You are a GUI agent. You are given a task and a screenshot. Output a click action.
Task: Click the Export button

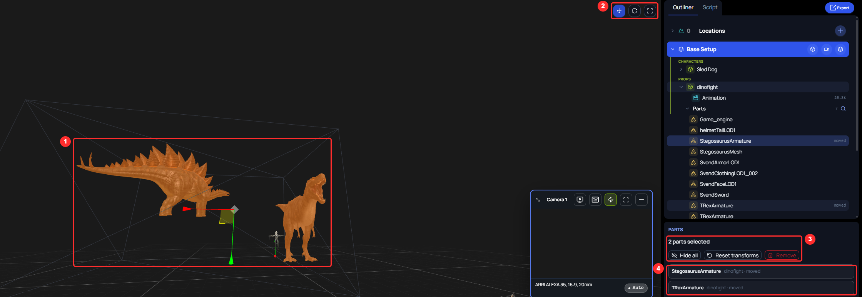840,8
